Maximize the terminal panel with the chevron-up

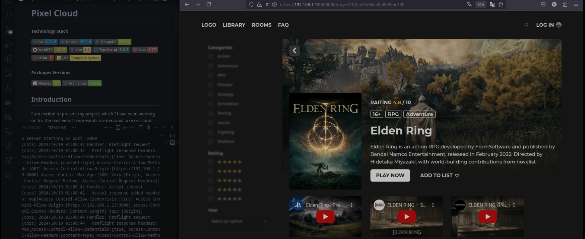[165, 127]
